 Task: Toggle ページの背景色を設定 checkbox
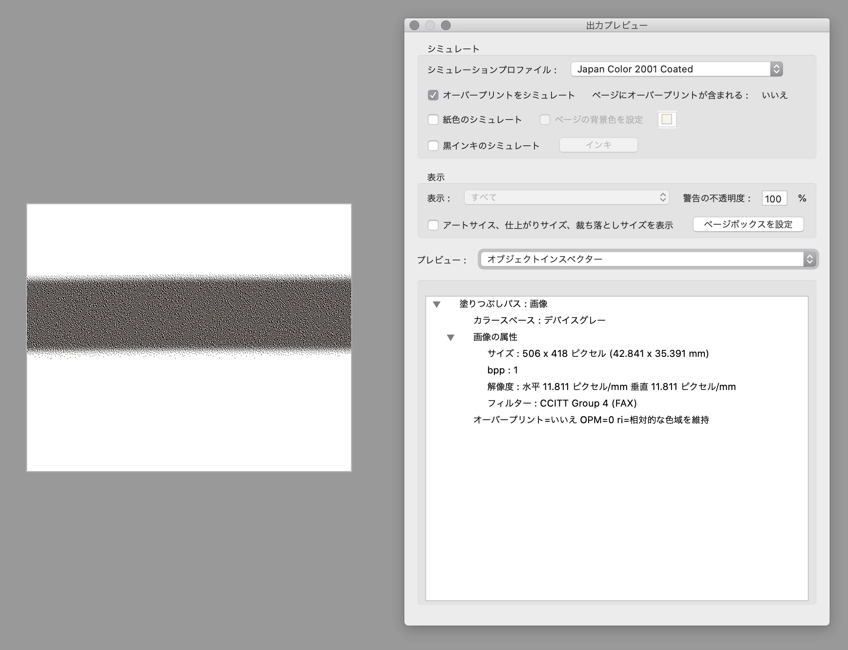[x=545, y=120]
